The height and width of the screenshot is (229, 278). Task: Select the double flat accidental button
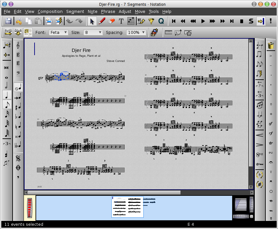tap(18, 145)
